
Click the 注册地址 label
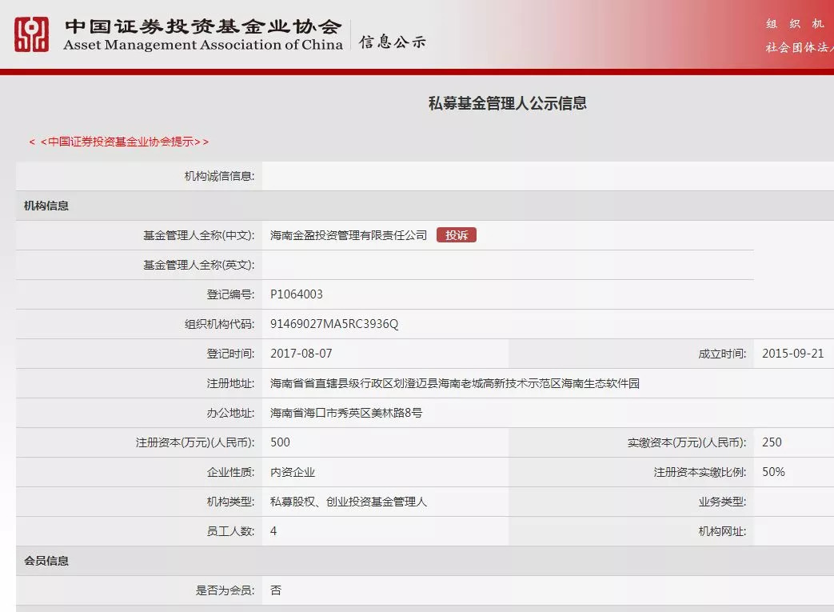click(x=230, y=383)
